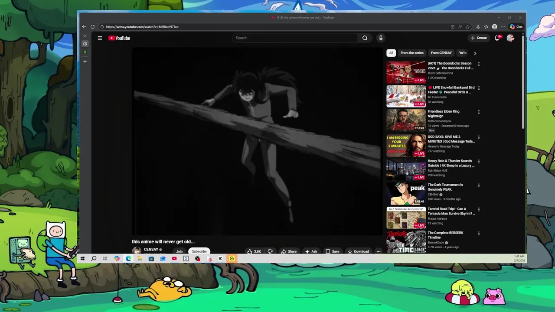Open Edge browser profile icon
This screenshot has width=555, height=312.
click(x=495, y=27)
